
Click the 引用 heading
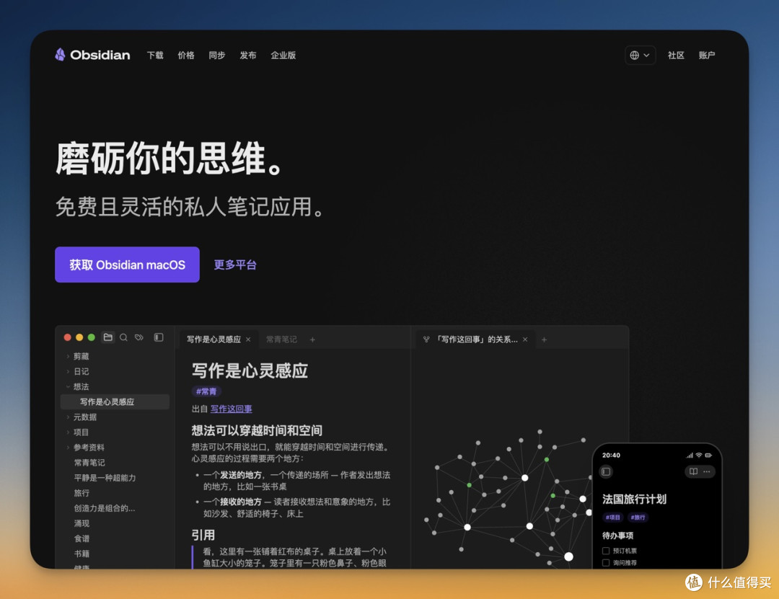click(x=203, y=535)
